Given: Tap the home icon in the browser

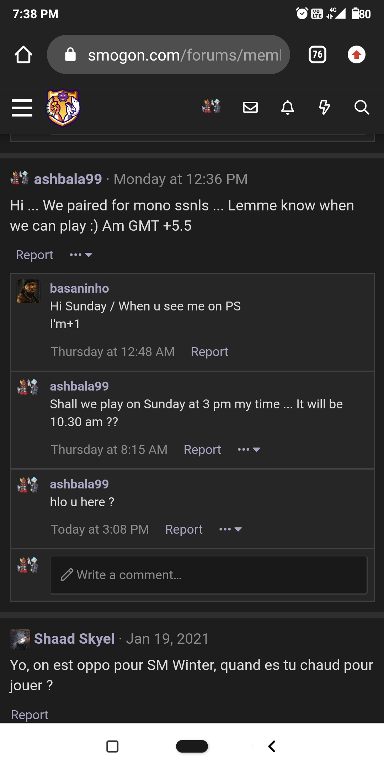Looking at the screenshot, I should 23,54.
